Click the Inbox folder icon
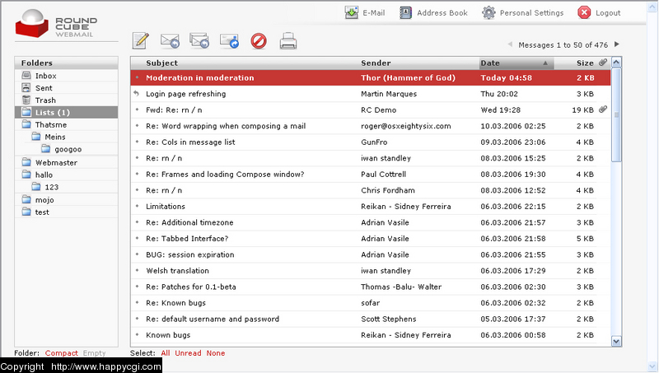Screen dimensions: 659x373 pyautogui.click(x=26, y=76)
